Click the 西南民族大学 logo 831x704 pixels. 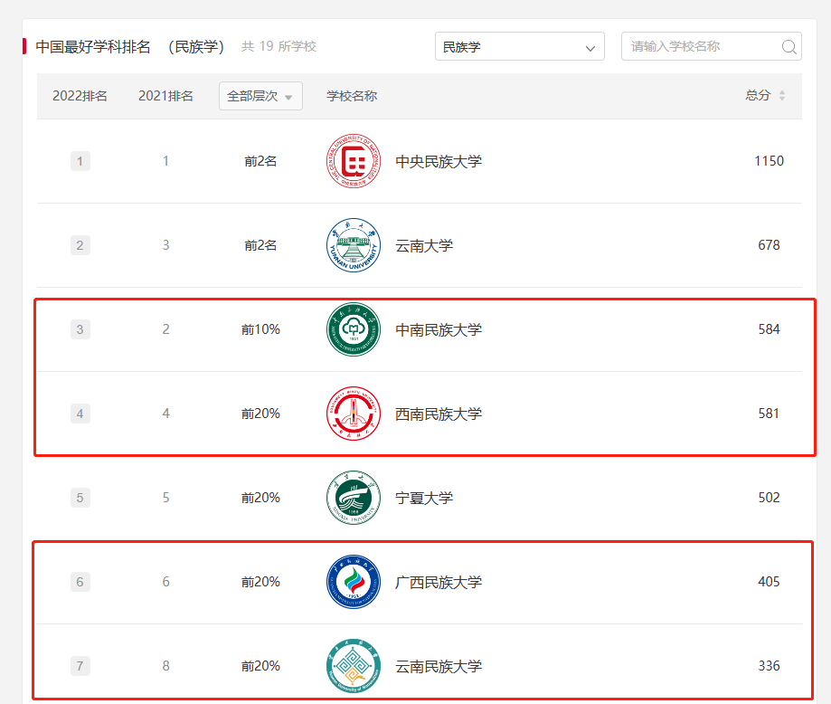[x=354, y=414]
